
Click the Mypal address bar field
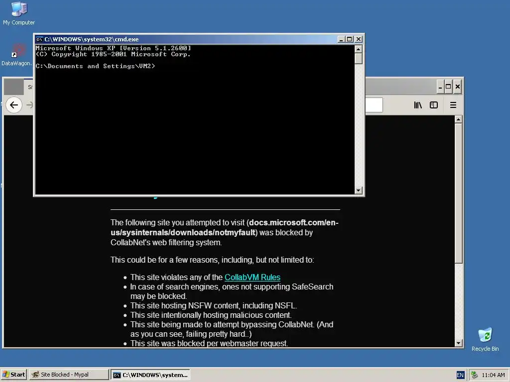coord(374,105)
